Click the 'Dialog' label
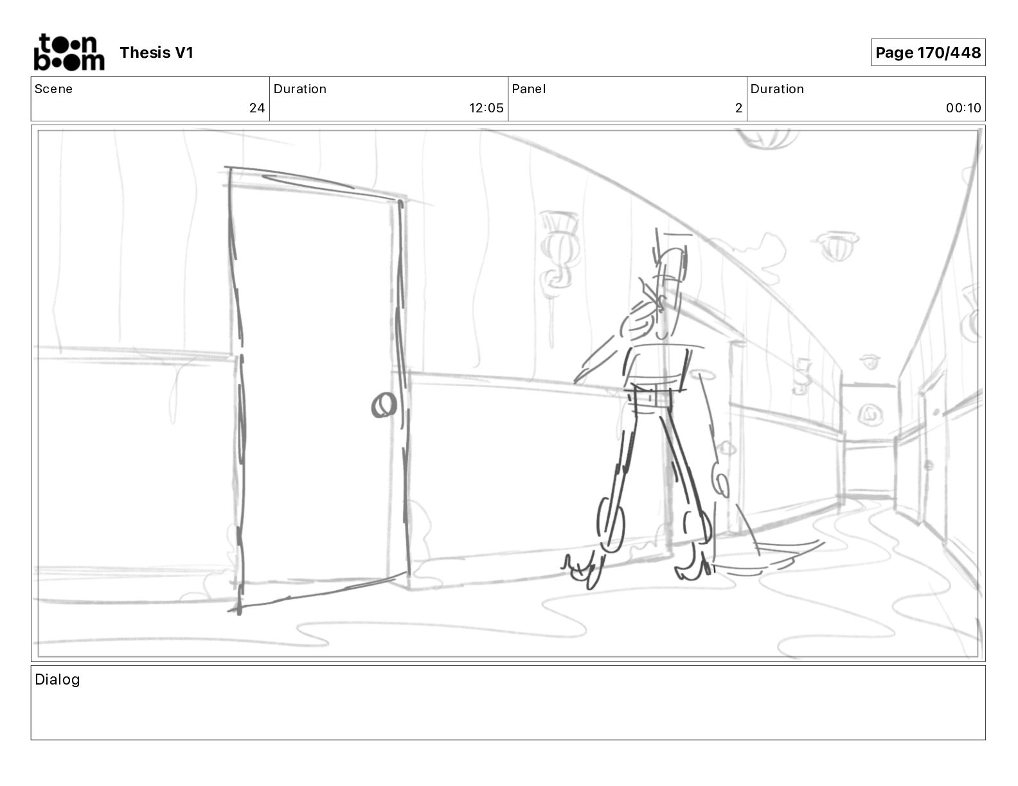 (57, 679)
